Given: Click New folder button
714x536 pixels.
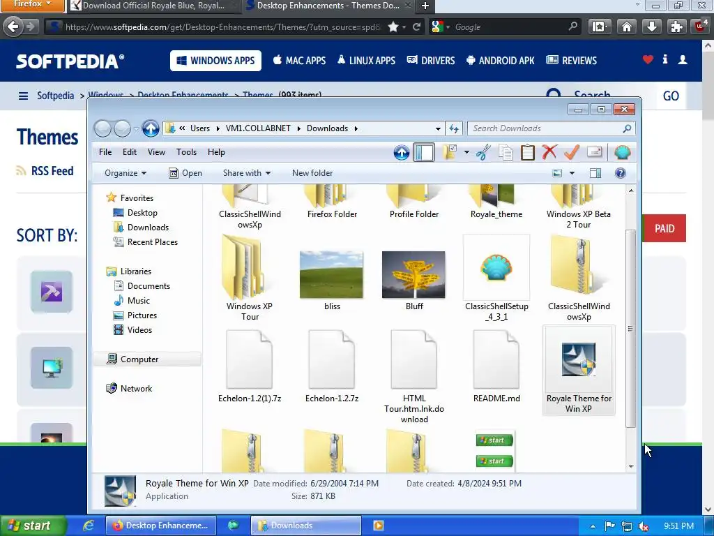Looking at the screenshot, I should [x=312, y=173].
